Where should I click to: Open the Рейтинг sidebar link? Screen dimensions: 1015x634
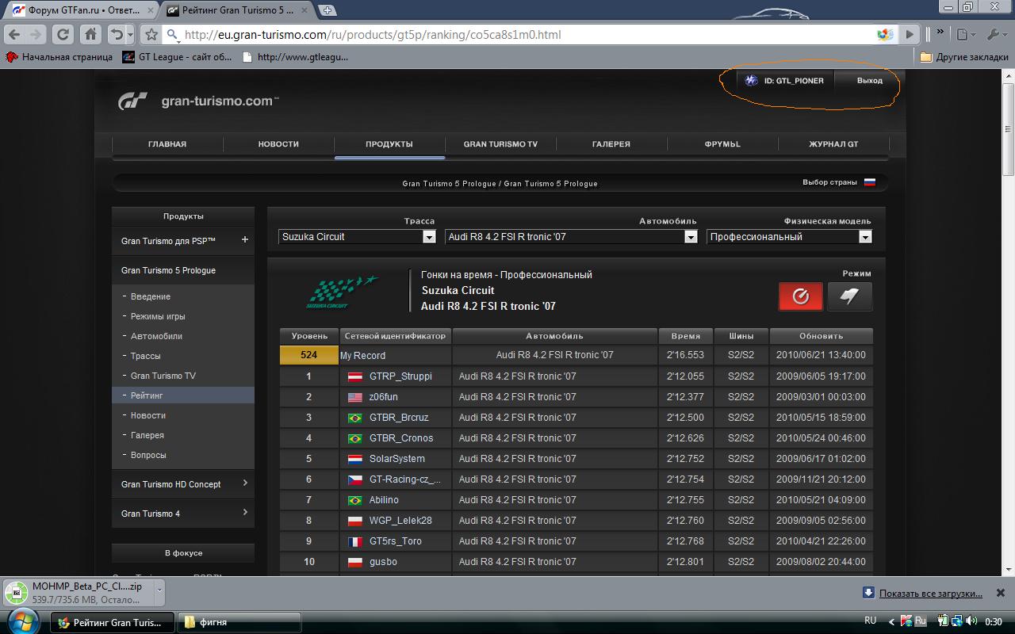click(x=183, y=395)
